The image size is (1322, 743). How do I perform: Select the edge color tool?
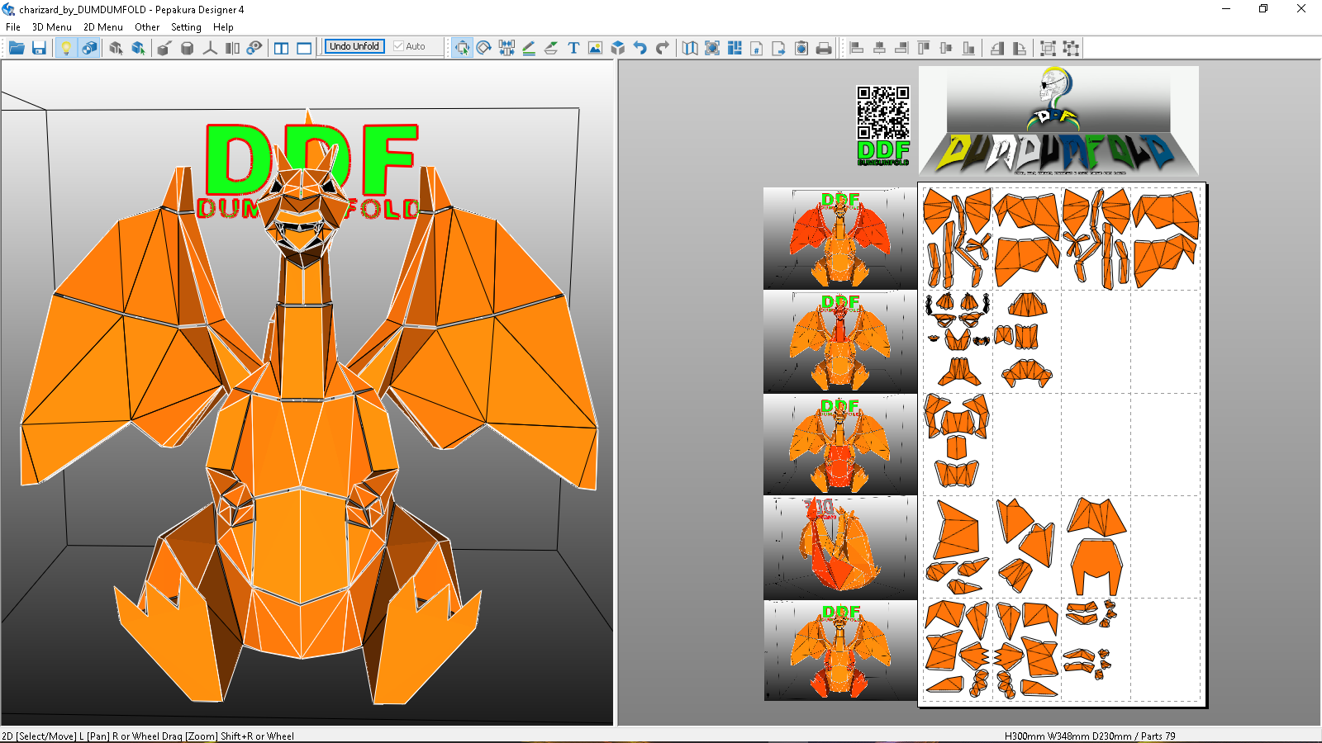click(x=551, y=48)
